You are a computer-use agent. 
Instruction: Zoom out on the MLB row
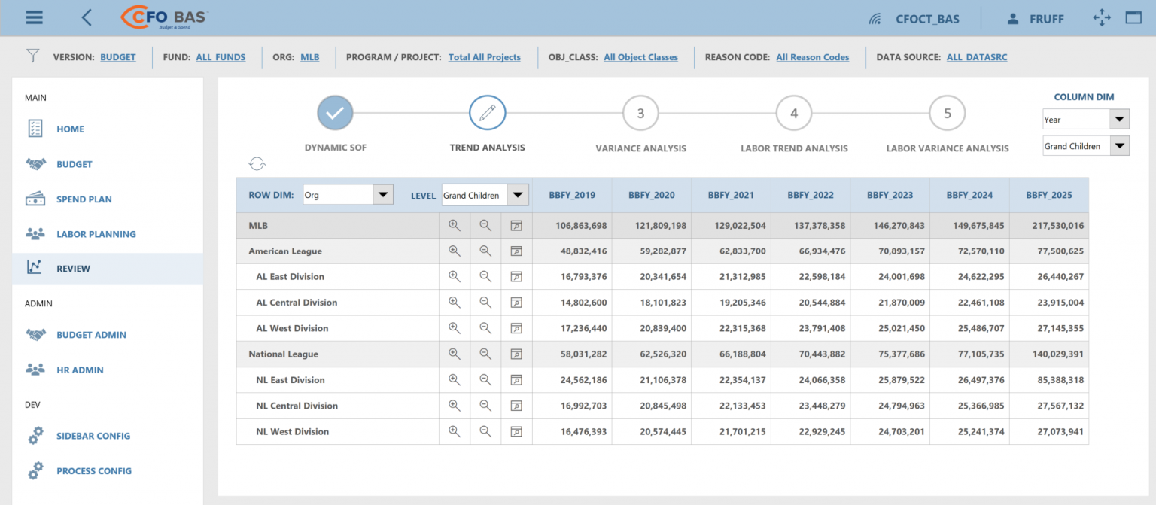click(485, 225)
